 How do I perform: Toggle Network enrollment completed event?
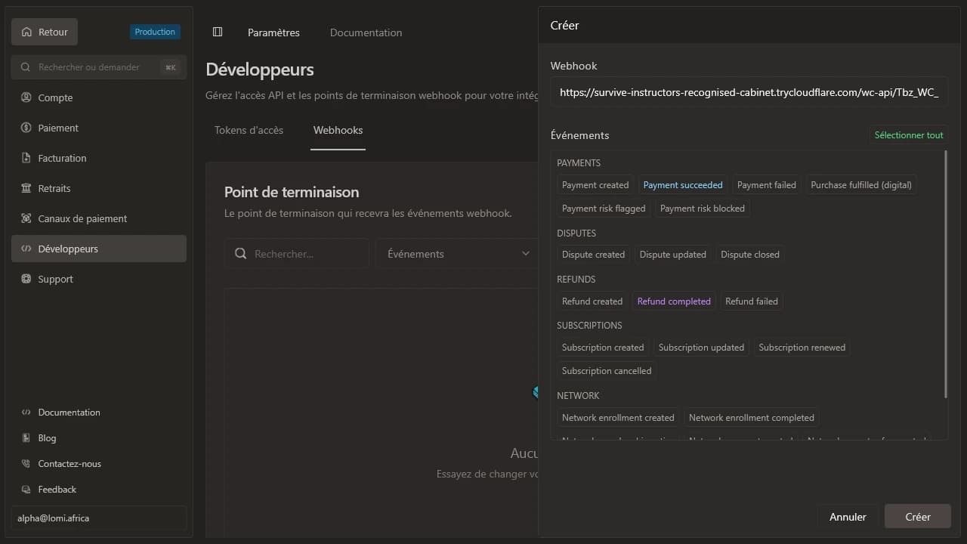coord(752,418)
